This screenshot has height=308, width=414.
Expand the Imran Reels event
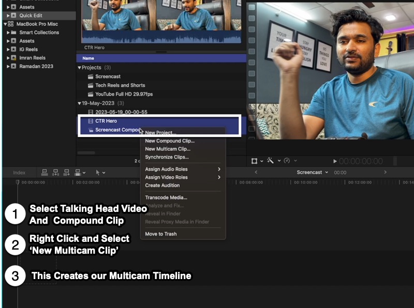coord(8,58)
